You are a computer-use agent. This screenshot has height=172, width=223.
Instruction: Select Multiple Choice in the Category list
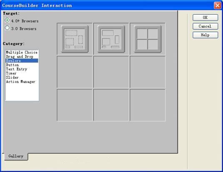point(22,53)
